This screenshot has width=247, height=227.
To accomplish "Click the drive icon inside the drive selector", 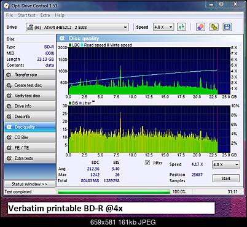I will [30, 27].
